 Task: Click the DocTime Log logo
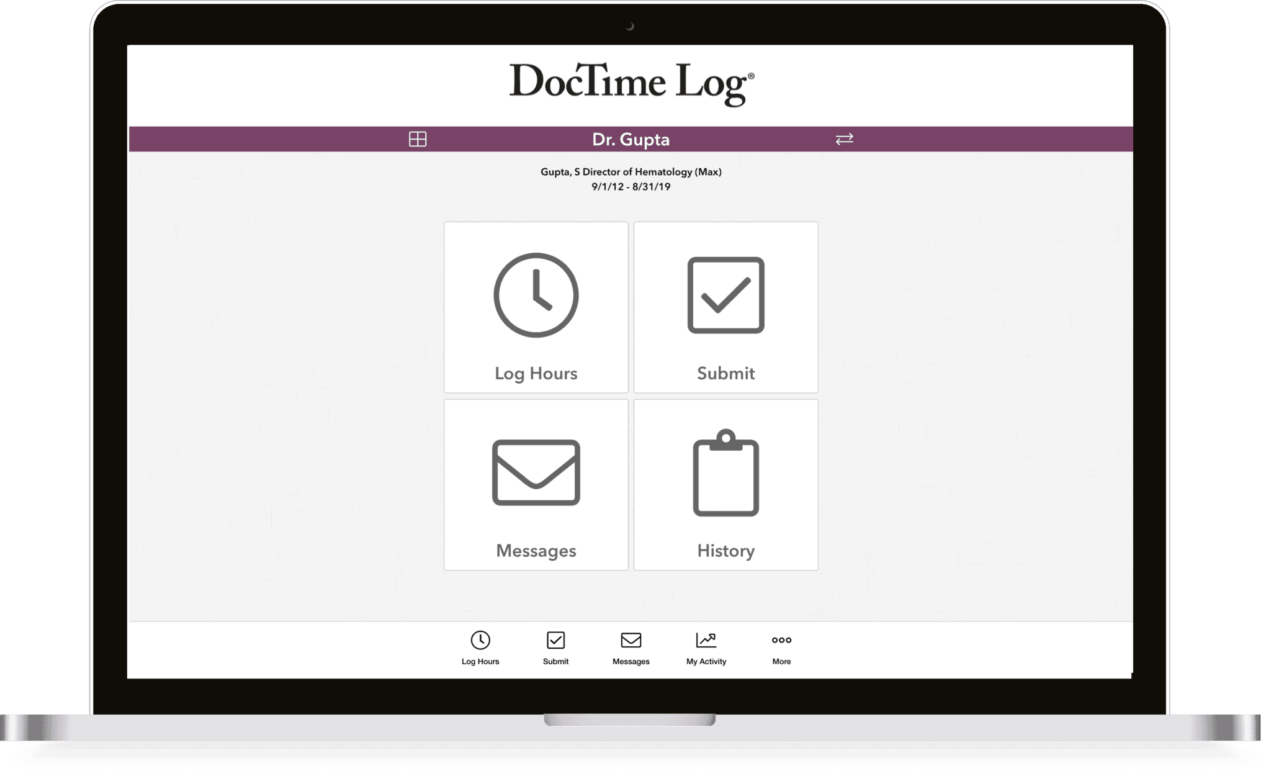[x=632, y=84]
